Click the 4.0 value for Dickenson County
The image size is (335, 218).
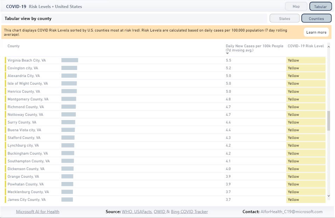[x=228, y=169]
